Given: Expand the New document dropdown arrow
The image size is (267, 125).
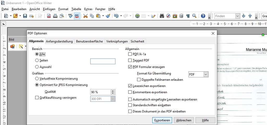Looking at the screenshot, I should (x=10, y=16).
